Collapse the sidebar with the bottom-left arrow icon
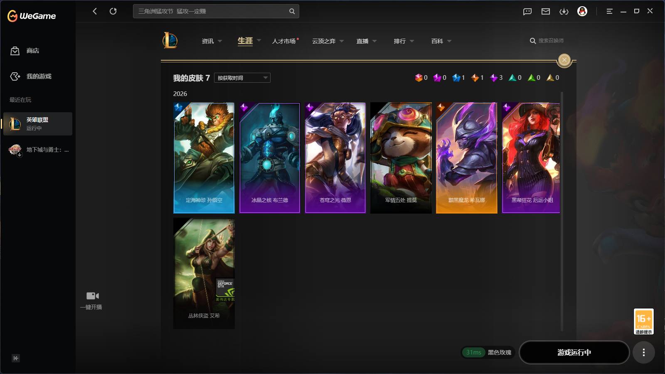 click(16, 358)
